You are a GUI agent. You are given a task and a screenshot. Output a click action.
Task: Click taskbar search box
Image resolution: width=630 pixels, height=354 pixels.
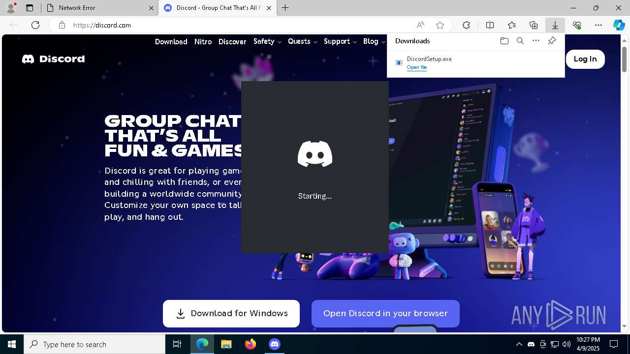94,344
